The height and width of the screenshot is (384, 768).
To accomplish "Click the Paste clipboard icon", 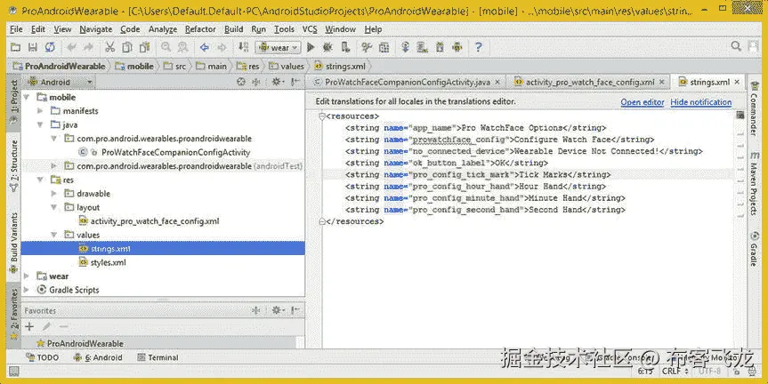I will point(144,47).
